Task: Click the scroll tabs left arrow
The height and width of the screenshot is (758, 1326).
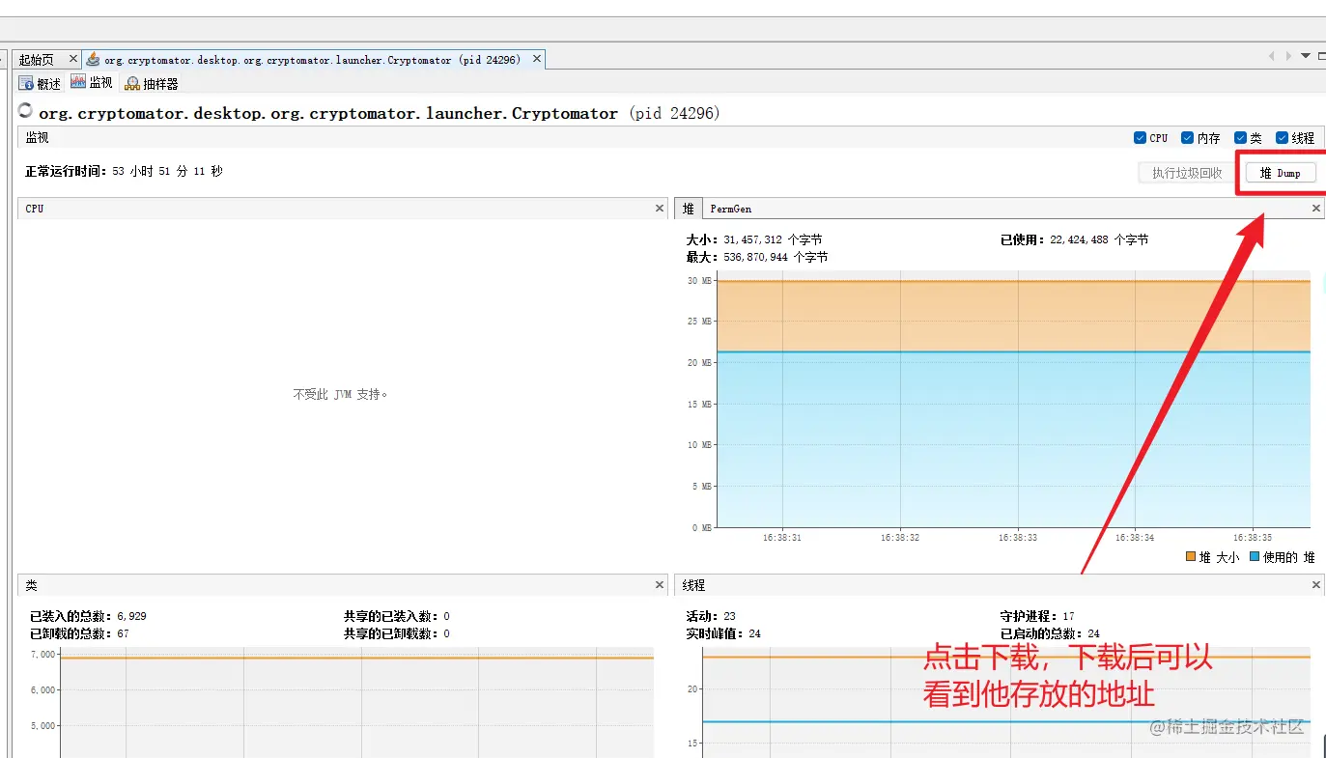Action: 1272,57
